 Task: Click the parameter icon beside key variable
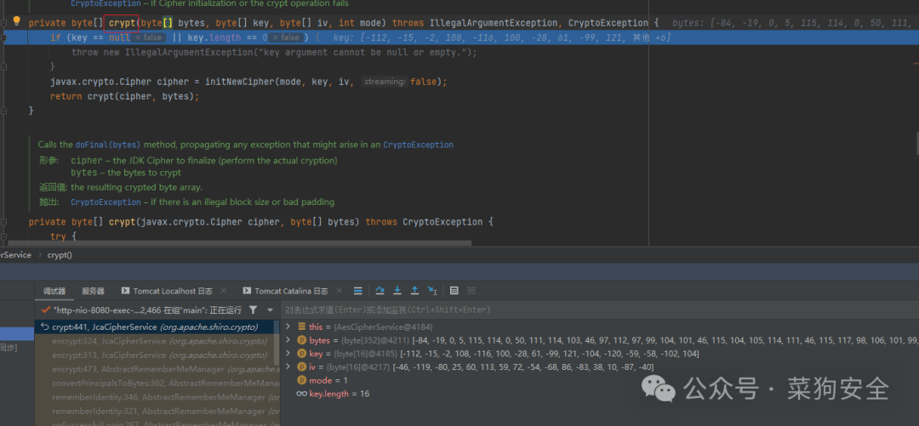pos(302,354)
